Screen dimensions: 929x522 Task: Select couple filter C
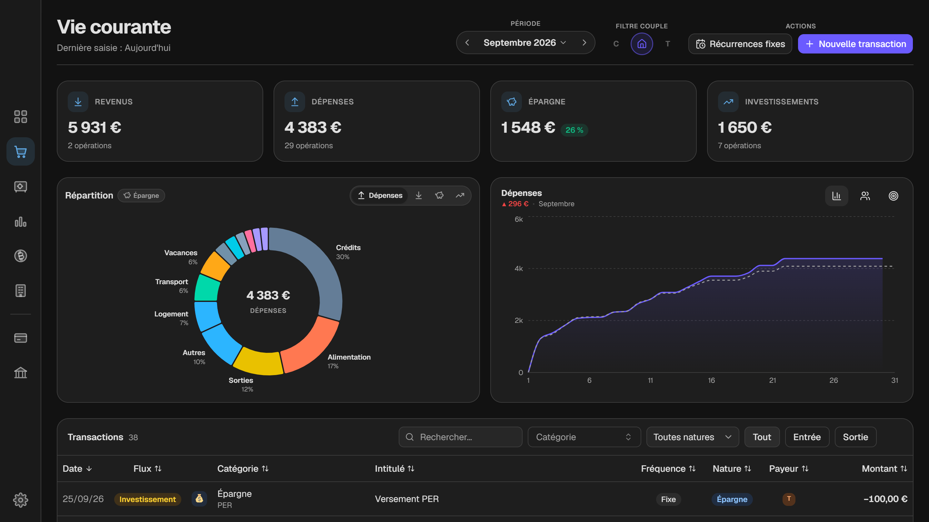click(x=616, y=44)
